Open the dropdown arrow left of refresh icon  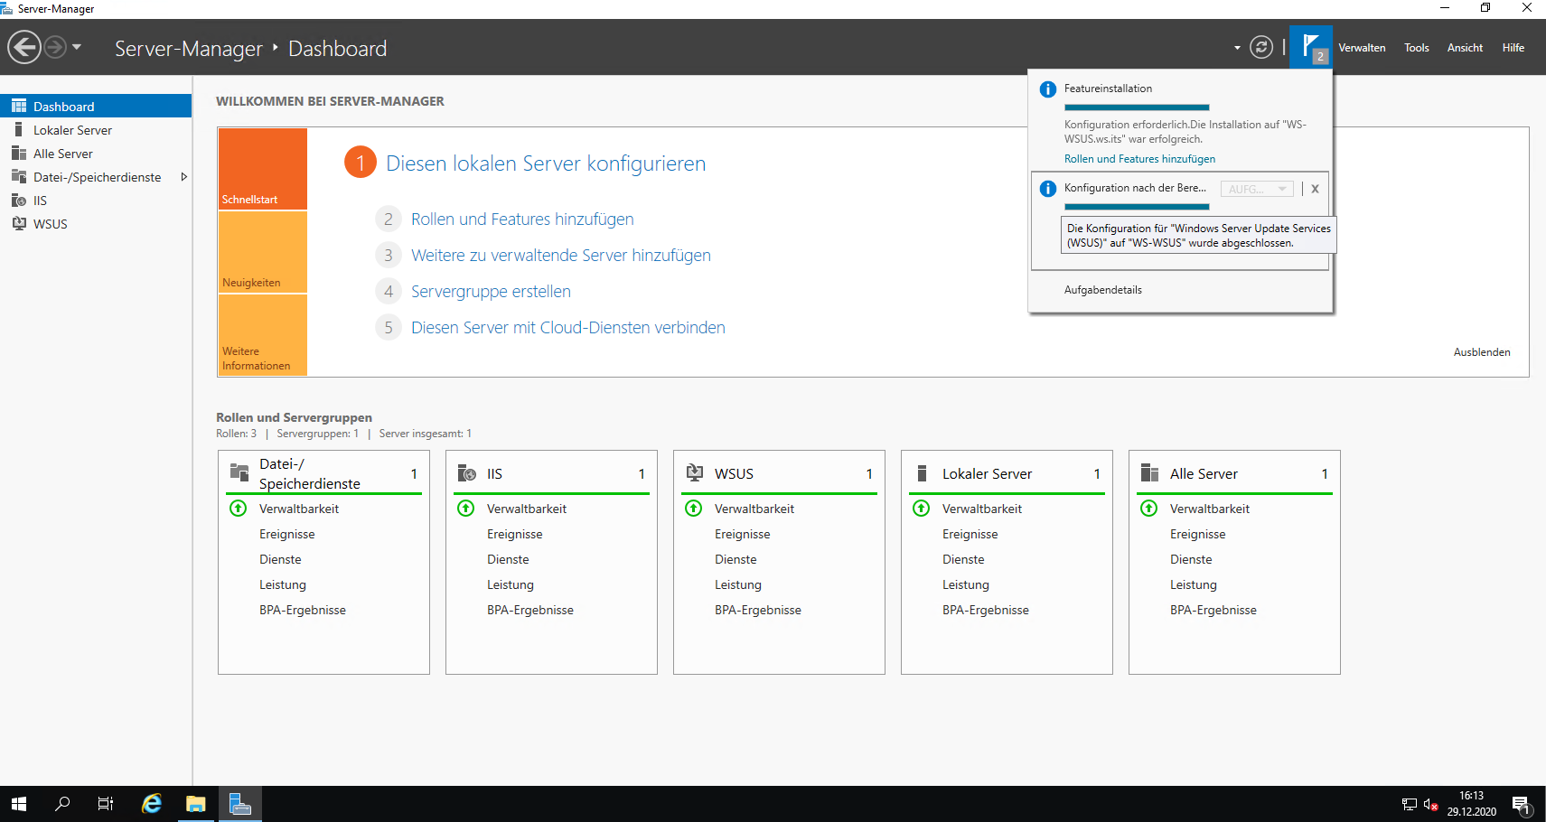click(1237, 48)
